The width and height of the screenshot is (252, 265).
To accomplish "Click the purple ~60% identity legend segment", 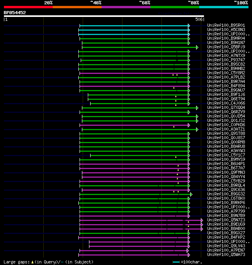I will pos(126,7).
